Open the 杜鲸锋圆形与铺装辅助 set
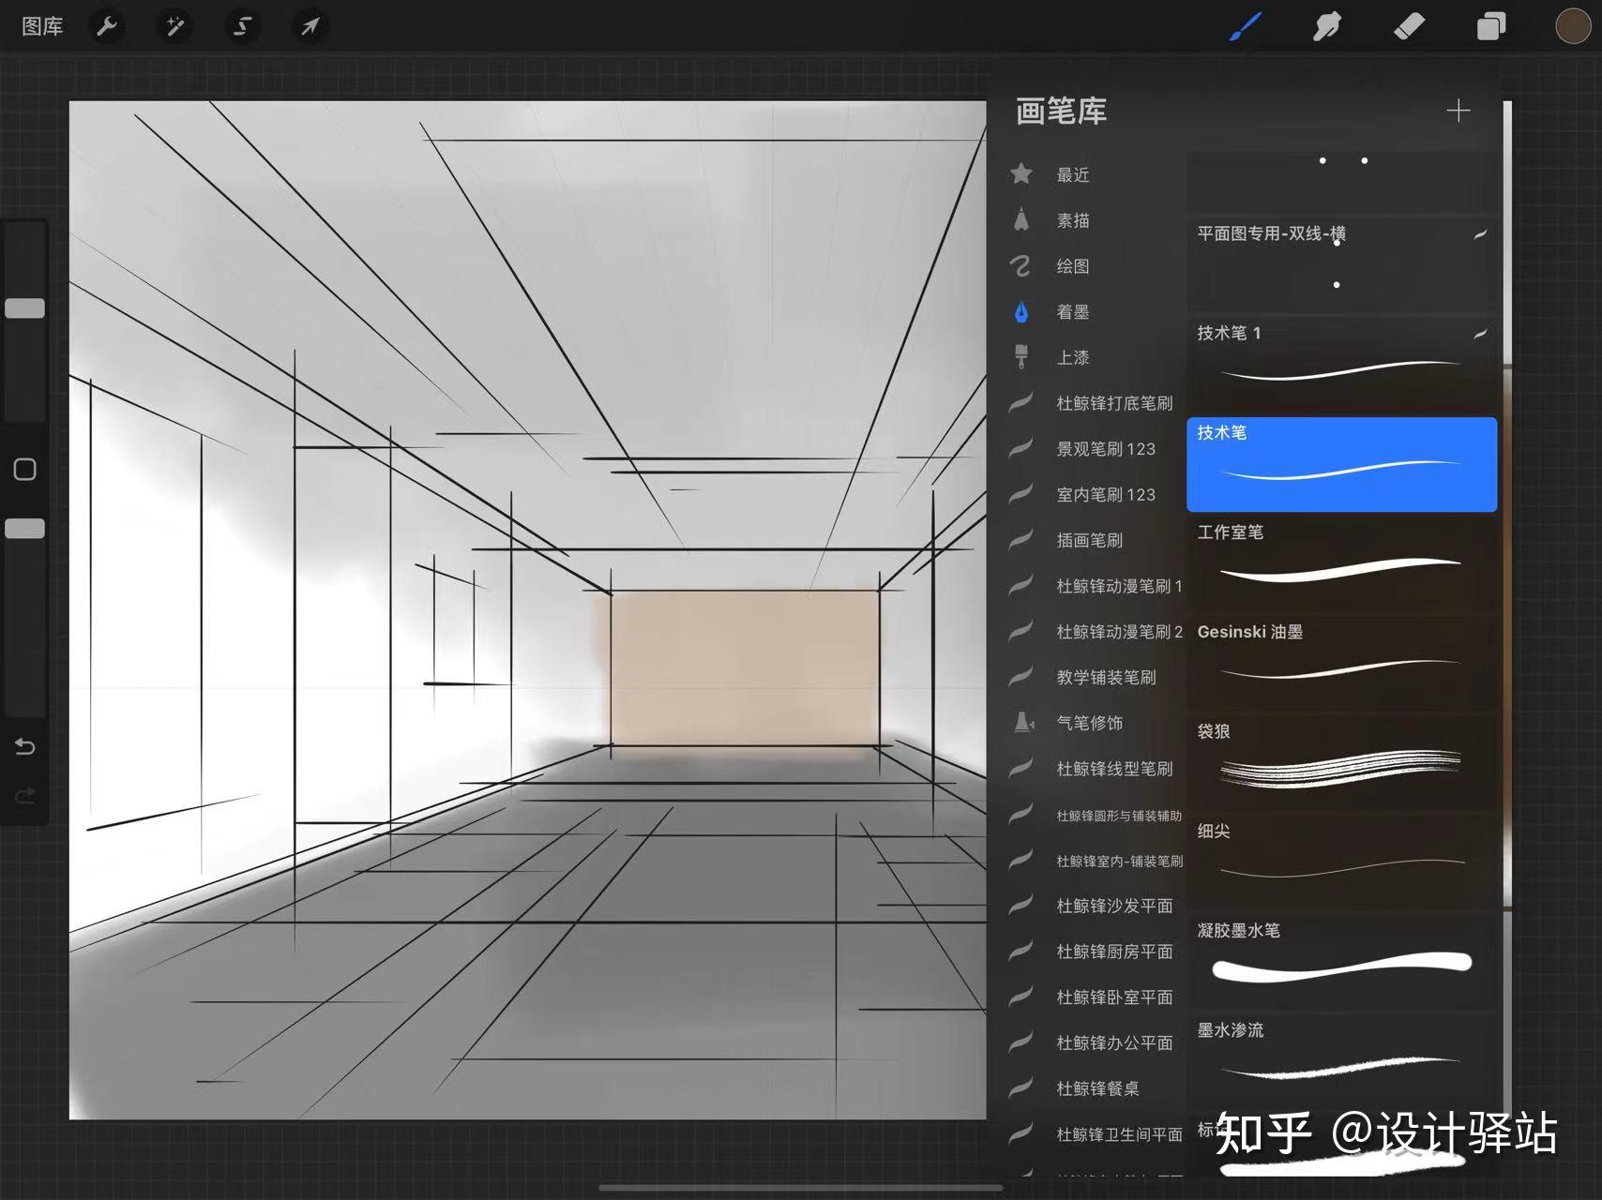 tap(1095, 816)
